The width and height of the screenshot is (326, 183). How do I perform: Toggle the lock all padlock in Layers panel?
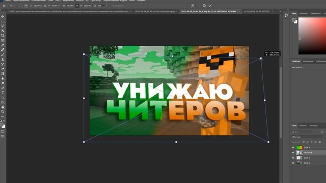click(x=320, y=142)
